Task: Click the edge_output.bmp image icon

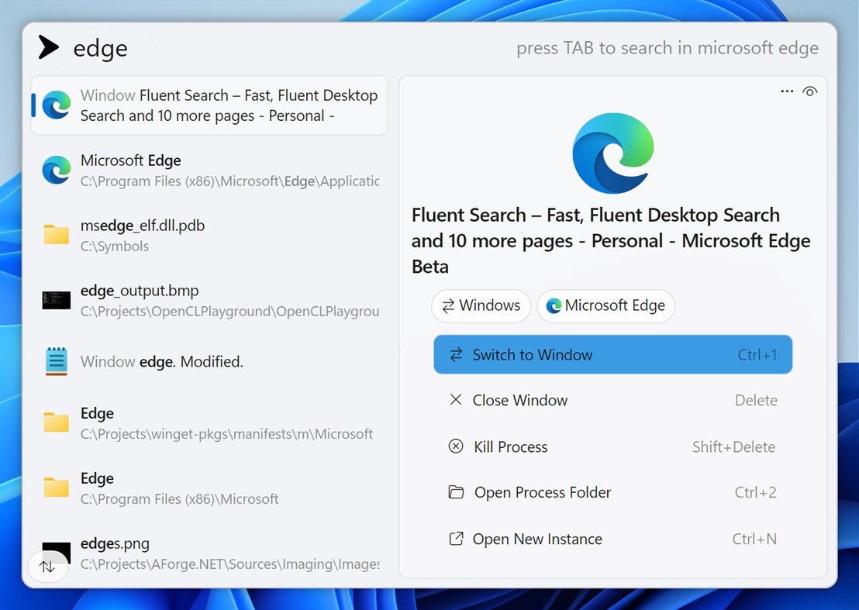Action: pos(55,300)
